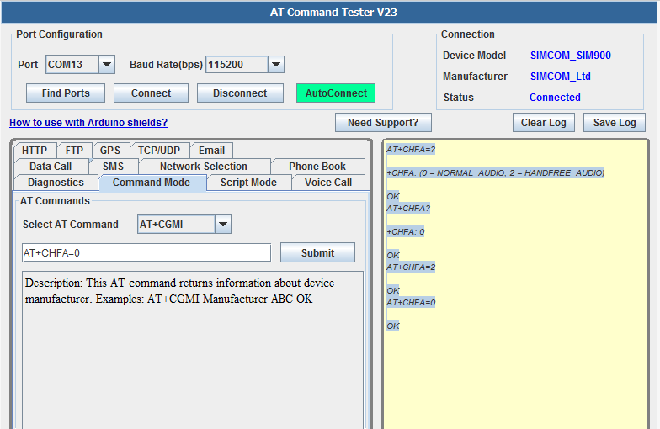Submit the AT+CHFA=0 command
The height and width of the screenshot is (429, 660).
(x=317, y=252)
